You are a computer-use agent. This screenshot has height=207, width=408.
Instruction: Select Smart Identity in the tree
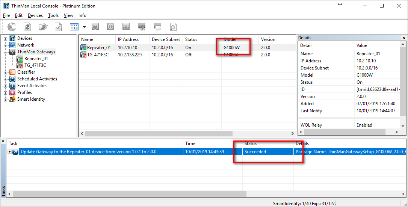[31, 99]
